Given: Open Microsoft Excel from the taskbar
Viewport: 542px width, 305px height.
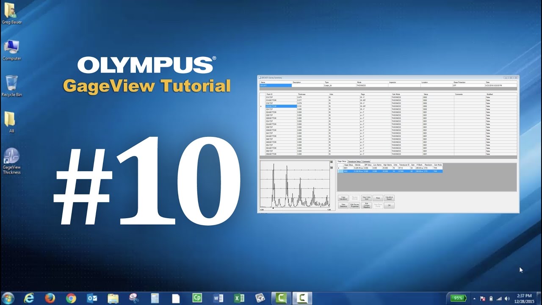Looking at the screenshot, I should click(239, 298).
